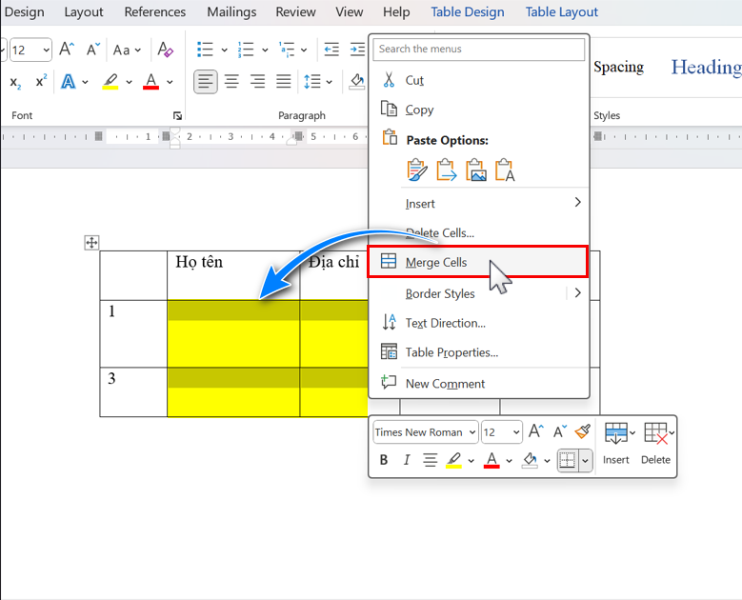Click the table move handle icon
This screenshot has width=742, height=600.
pyautogui.click(x=92, y=243)
